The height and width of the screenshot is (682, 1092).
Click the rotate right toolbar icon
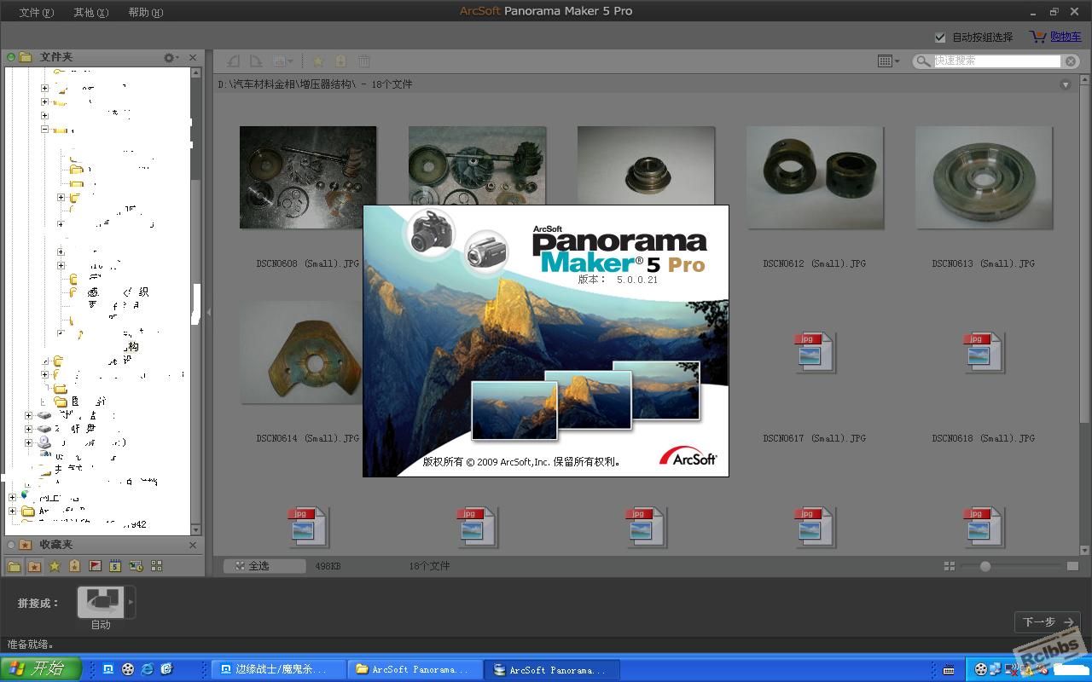click(255, 61)
